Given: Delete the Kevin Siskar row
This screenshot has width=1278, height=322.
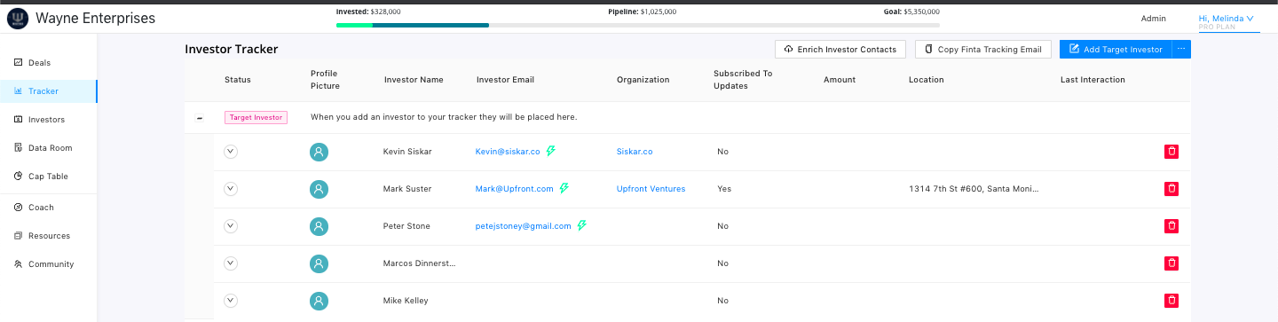Looking at the screenshot, I should [1171, 152].
